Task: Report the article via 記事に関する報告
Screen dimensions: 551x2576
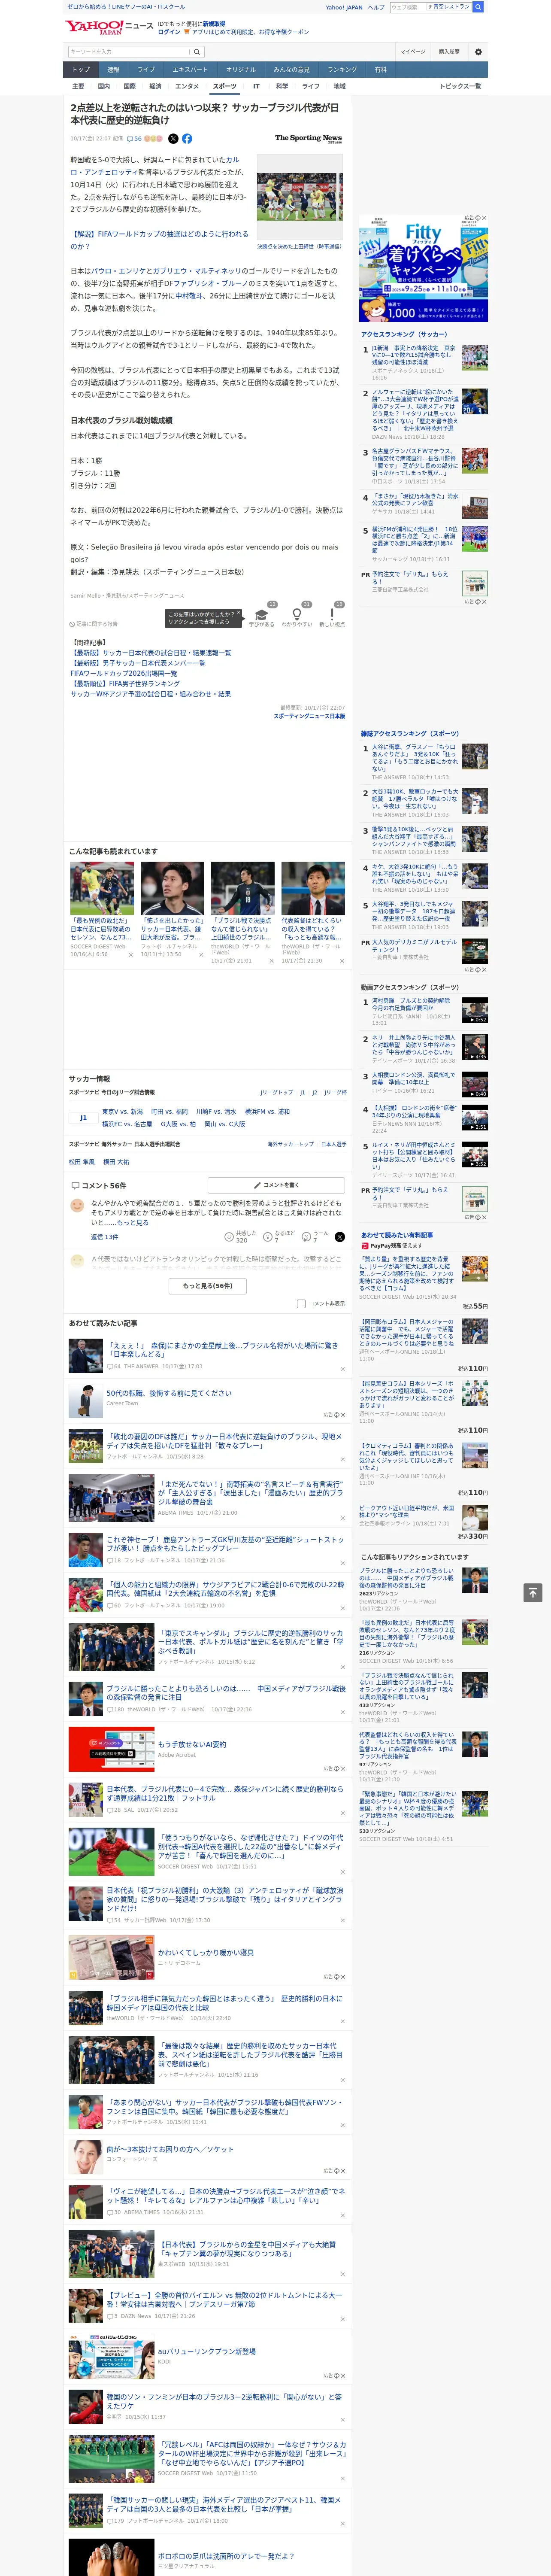Action: [94, 624]
